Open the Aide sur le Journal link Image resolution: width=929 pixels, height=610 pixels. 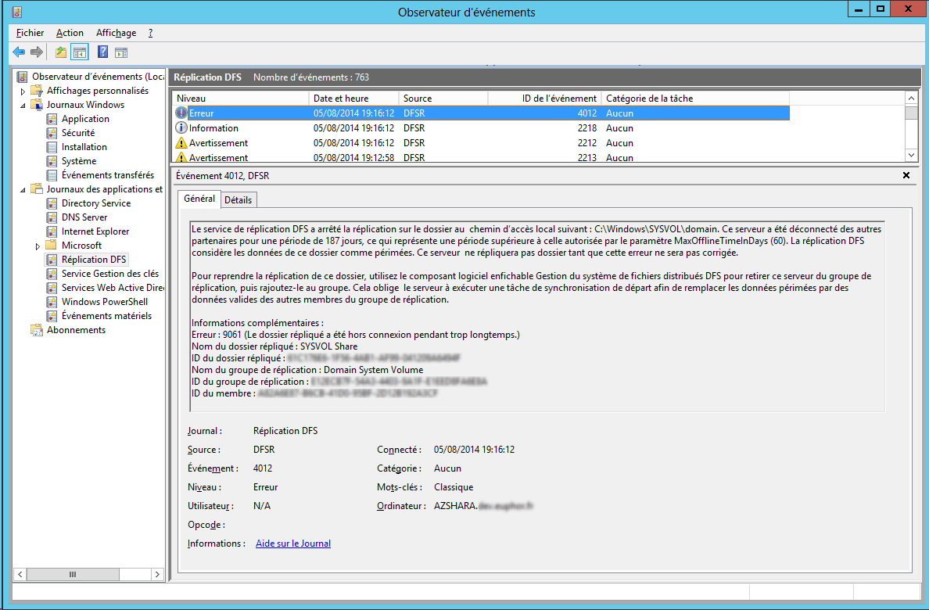coord(293,544)
